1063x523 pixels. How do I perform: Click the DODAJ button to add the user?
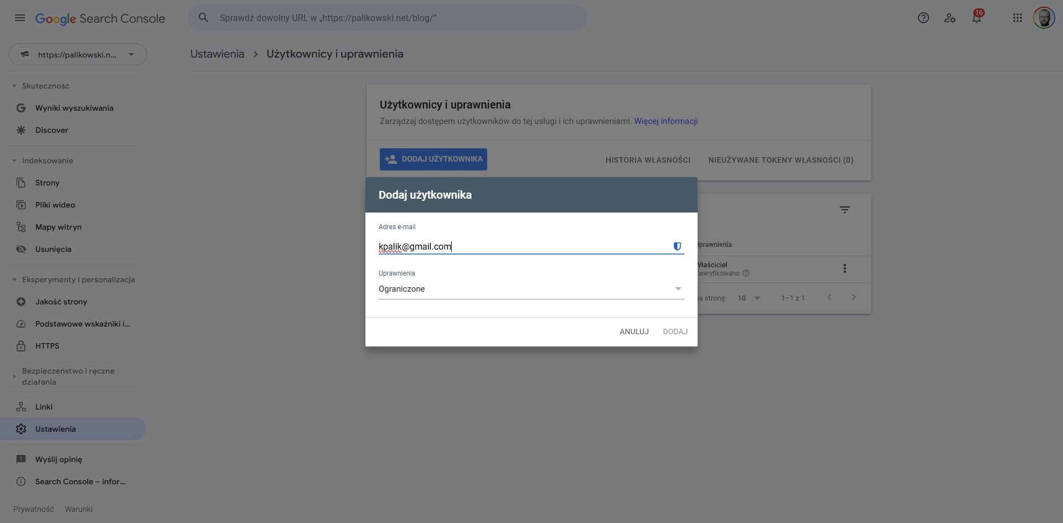click(x=675, y=331)
